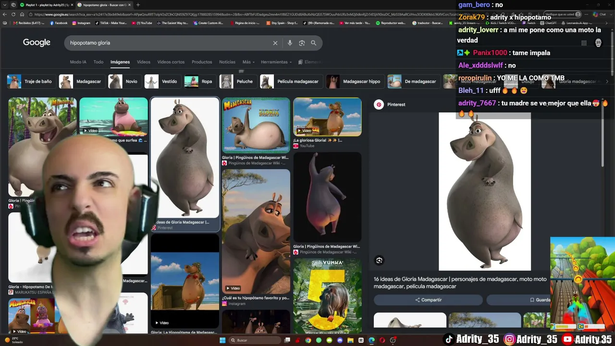Submit search with the magnifier icon
615x346 pixels.
[x=313, y=43]
